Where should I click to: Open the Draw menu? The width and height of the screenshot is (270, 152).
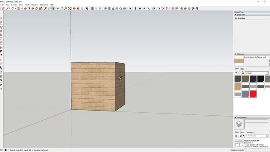click(x=21, y=5)
